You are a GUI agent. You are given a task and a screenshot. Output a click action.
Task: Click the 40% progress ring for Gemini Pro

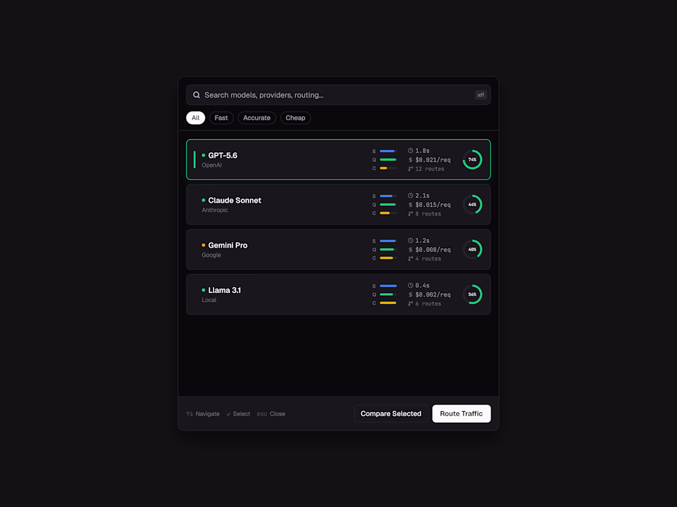(472, 249)
